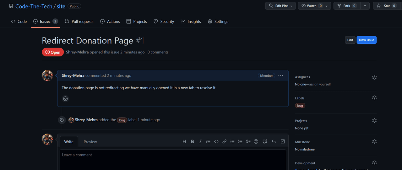The height and width of the screenshot is (170, 402).
Task: Apply italic formatting in comment toolbar
Action: coord(200,142)
